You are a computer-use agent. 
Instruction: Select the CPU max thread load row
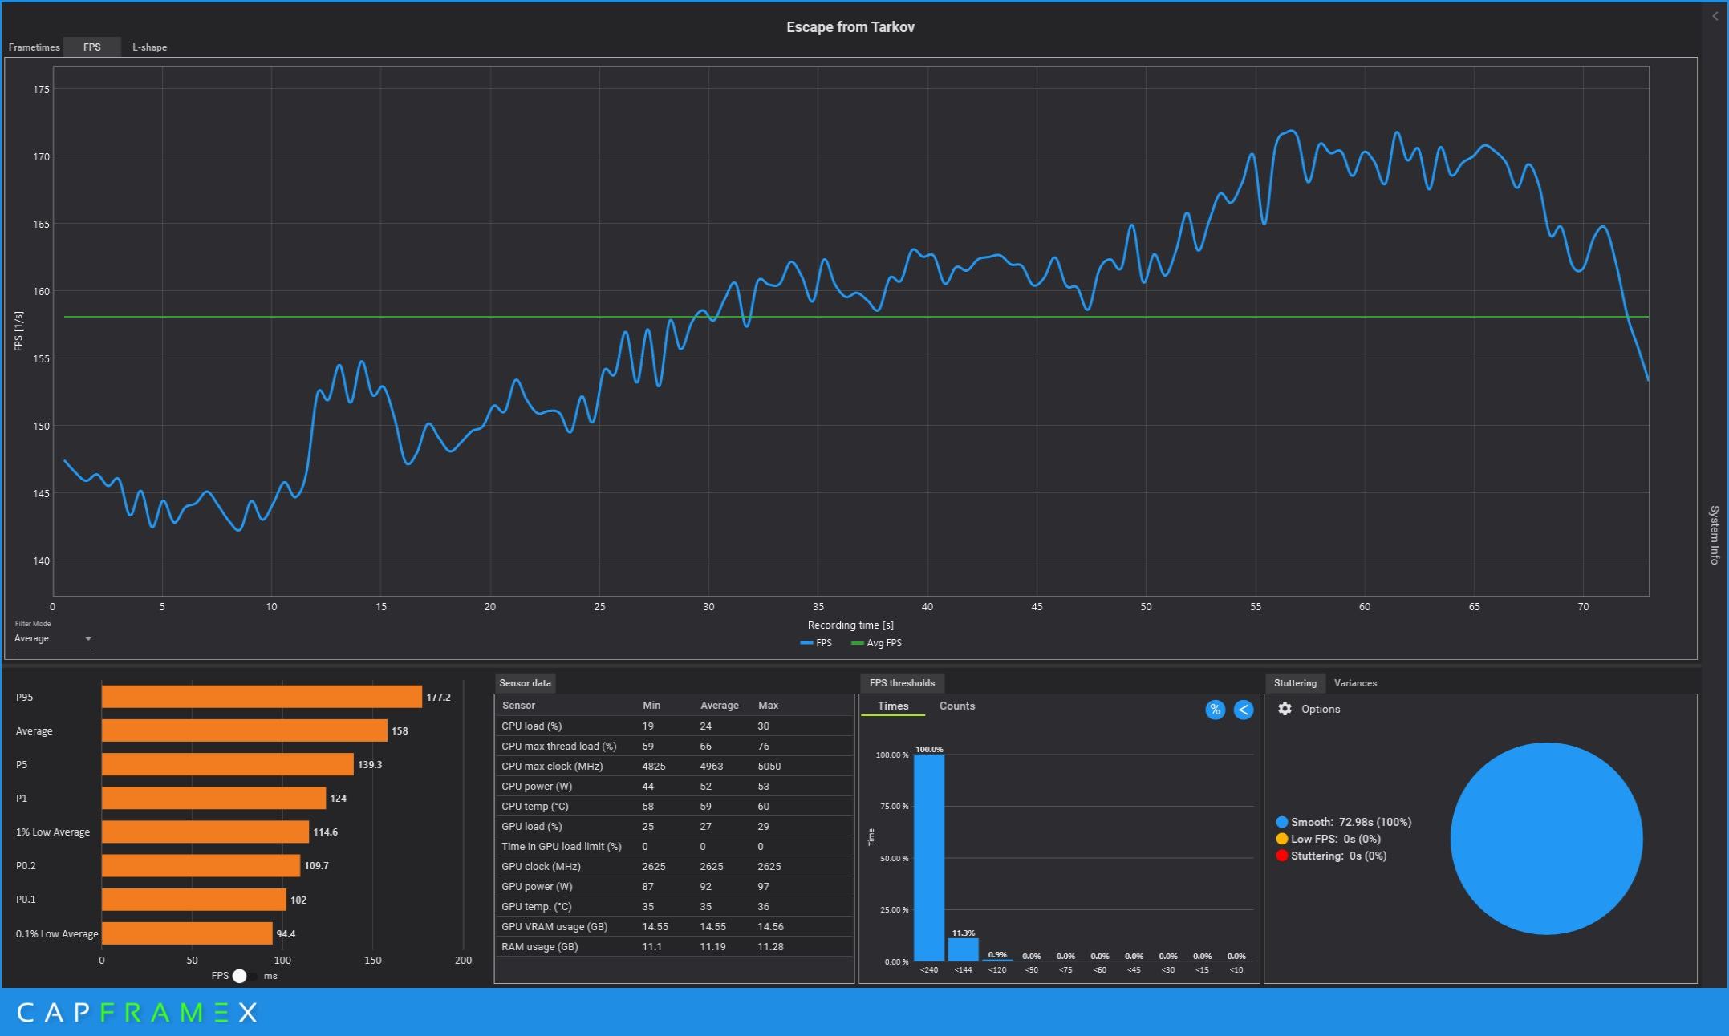(x=674, y=746)
